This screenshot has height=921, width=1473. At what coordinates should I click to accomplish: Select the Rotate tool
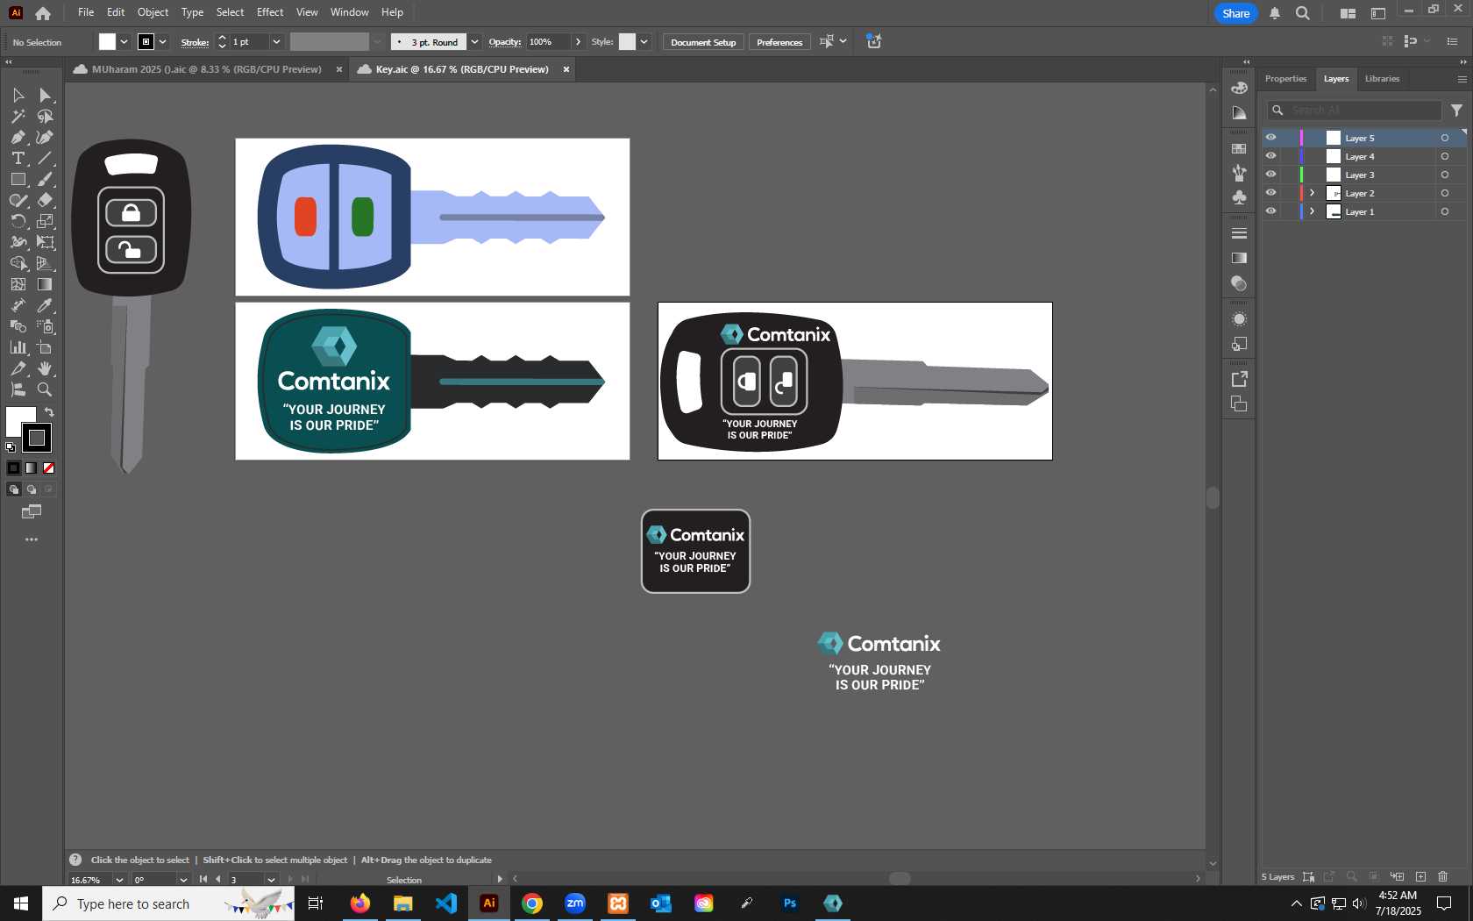click(x=18, y=221)
